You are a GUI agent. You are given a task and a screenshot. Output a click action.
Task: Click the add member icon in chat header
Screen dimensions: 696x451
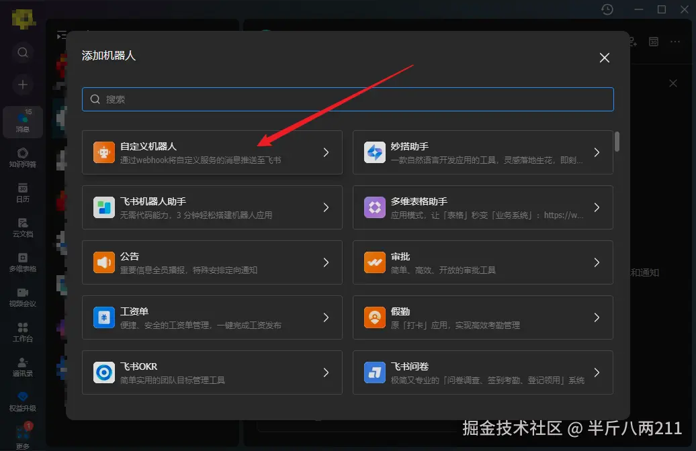[x=633, y=42]
